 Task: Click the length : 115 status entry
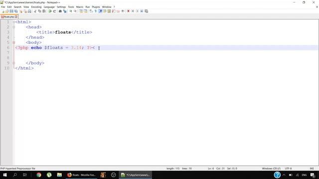pos(173,169)
